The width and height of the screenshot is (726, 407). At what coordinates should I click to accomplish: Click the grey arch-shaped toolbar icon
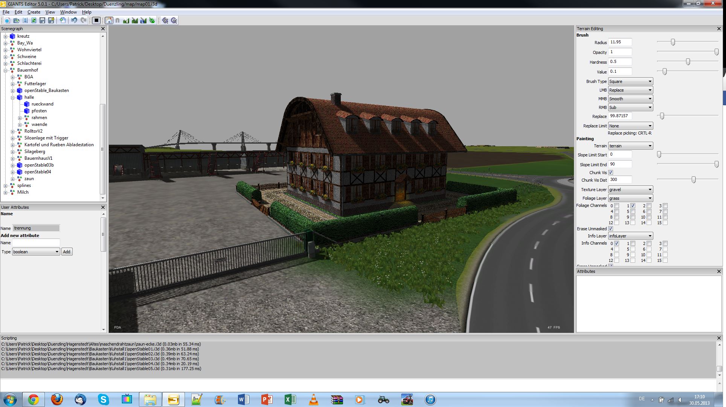click(117, 20)
